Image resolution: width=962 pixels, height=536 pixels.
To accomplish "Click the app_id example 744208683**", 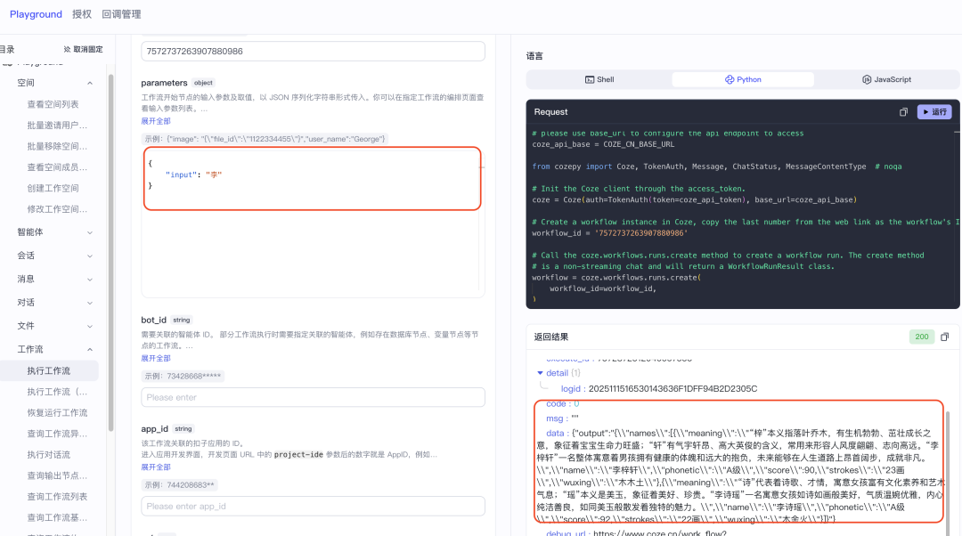I will tap(180, 485).
